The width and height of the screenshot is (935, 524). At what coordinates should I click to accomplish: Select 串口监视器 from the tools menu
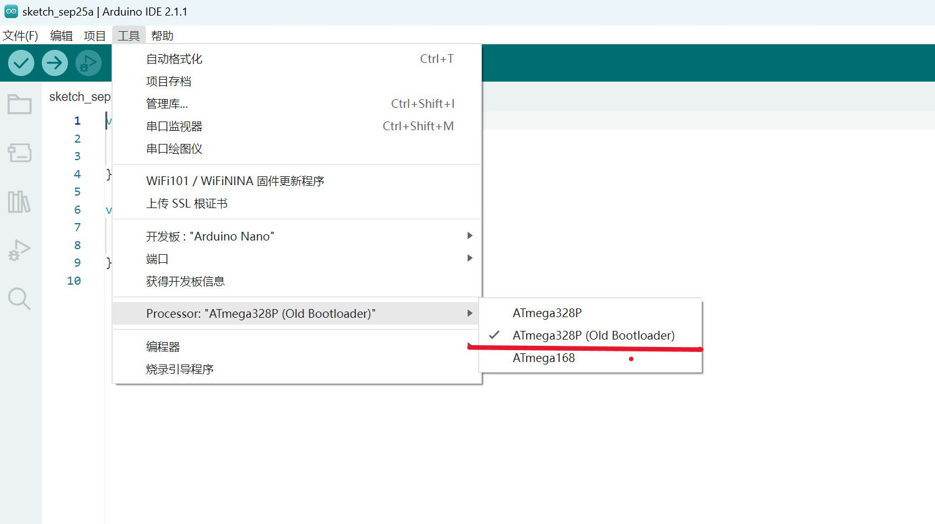tap(174, 126)
